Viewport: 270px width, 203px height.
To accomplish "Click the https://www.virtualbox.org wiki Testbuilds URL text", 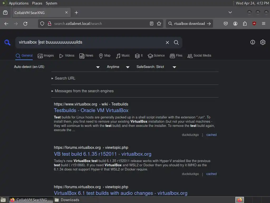I will pos(91,104).
